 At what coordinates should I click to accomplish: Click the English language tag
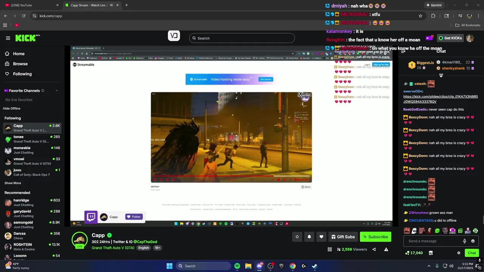tap(144, 248)
